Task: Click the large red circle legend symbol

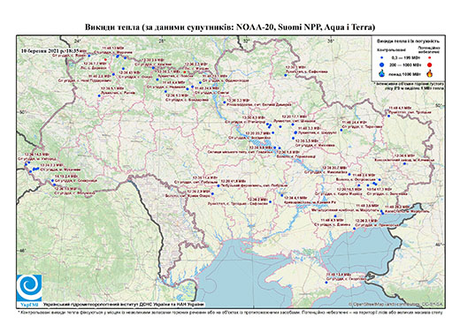Action: (x=430, y=64)
